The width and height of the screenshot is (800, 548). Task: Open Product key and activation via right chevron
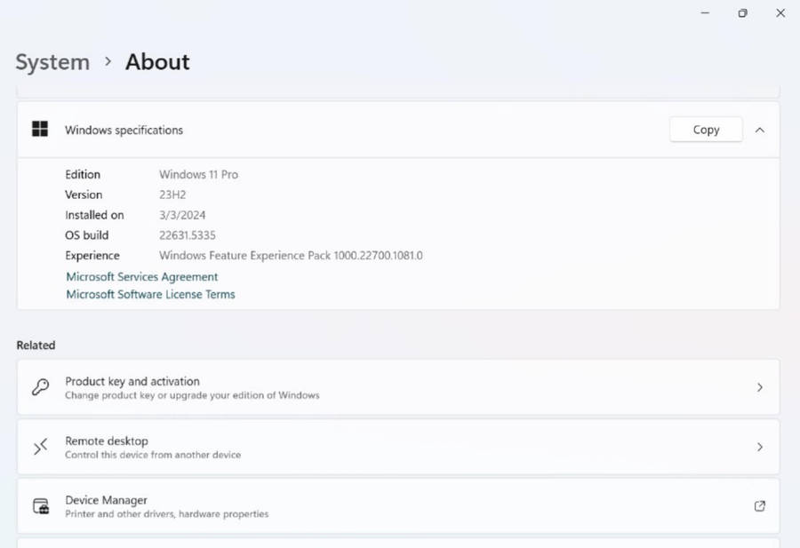[x=759, y=387]
